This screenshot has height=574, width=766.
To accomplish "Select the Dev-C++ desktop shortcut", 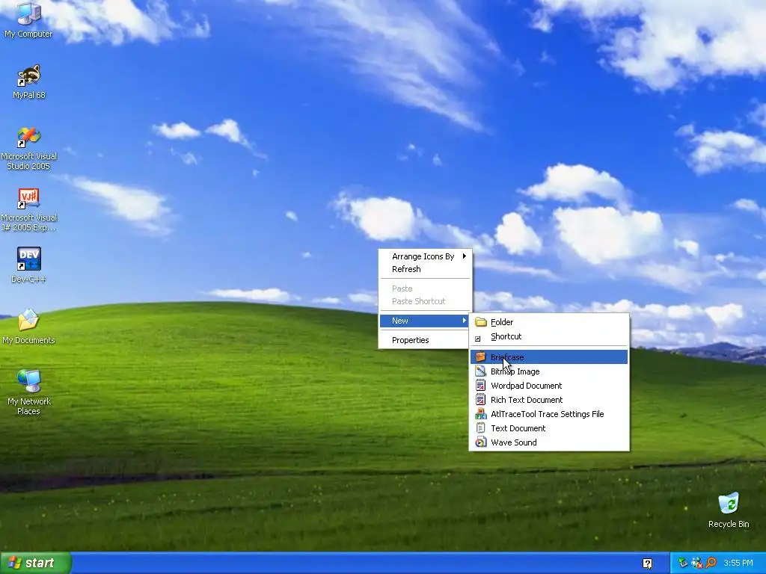I will coord(28,259).
